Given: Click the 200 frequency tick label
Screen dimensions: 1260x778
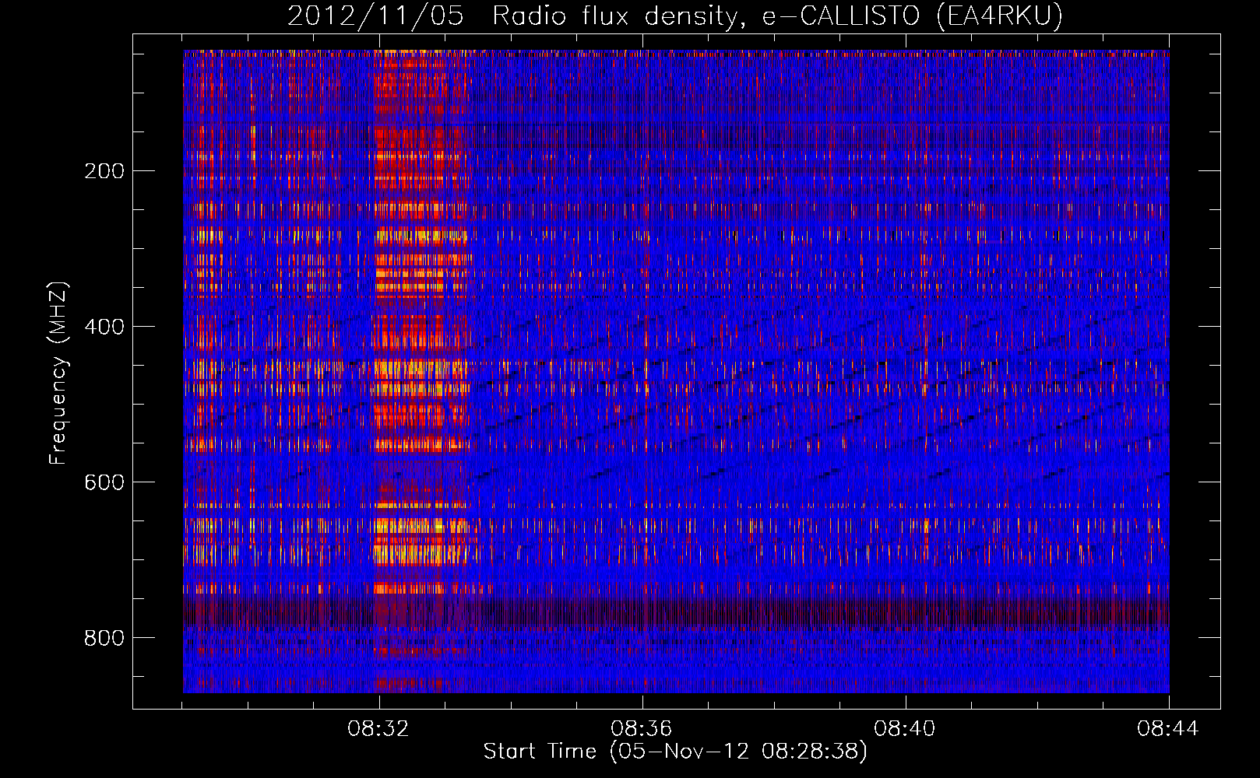Looking at the screenshot, I should [x=104, y=171].
